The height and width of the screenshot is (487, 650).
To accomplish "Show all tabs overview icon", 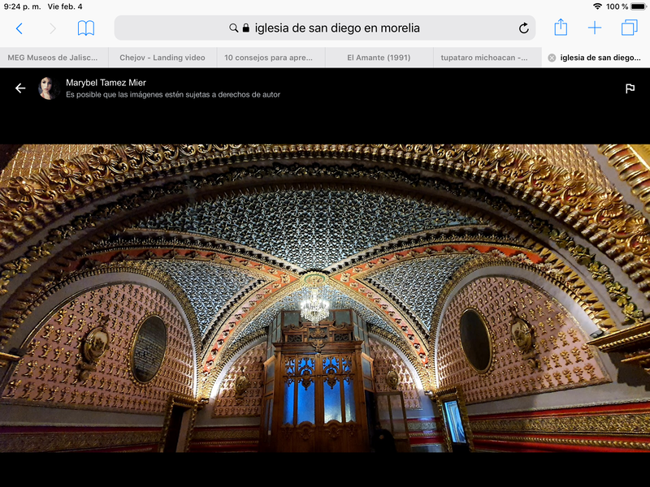I will click(x=629, y=28).
